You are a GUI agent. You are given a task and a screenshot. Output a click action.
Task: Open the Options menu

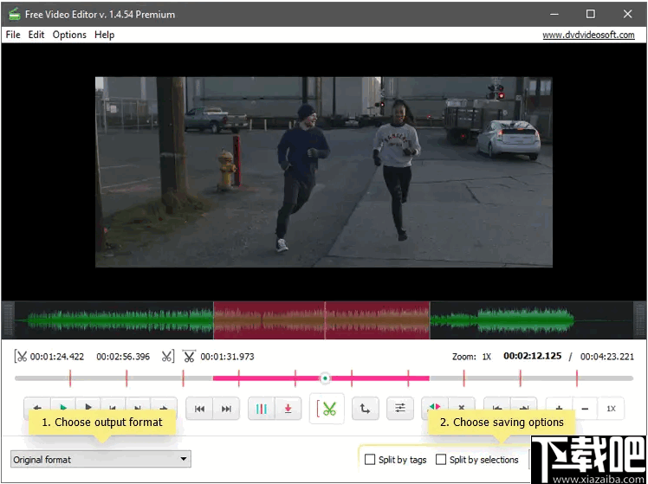[x=69, y=35]
